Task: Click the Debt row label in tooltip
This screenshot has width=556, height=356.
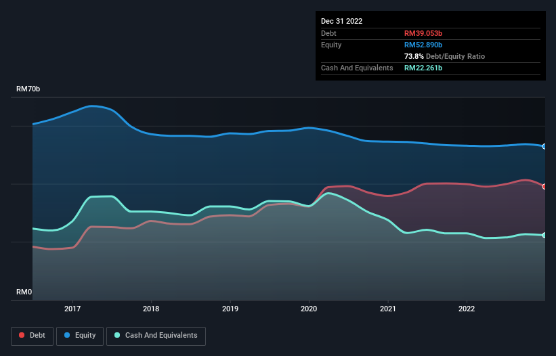Action: (x=328, y=33)
